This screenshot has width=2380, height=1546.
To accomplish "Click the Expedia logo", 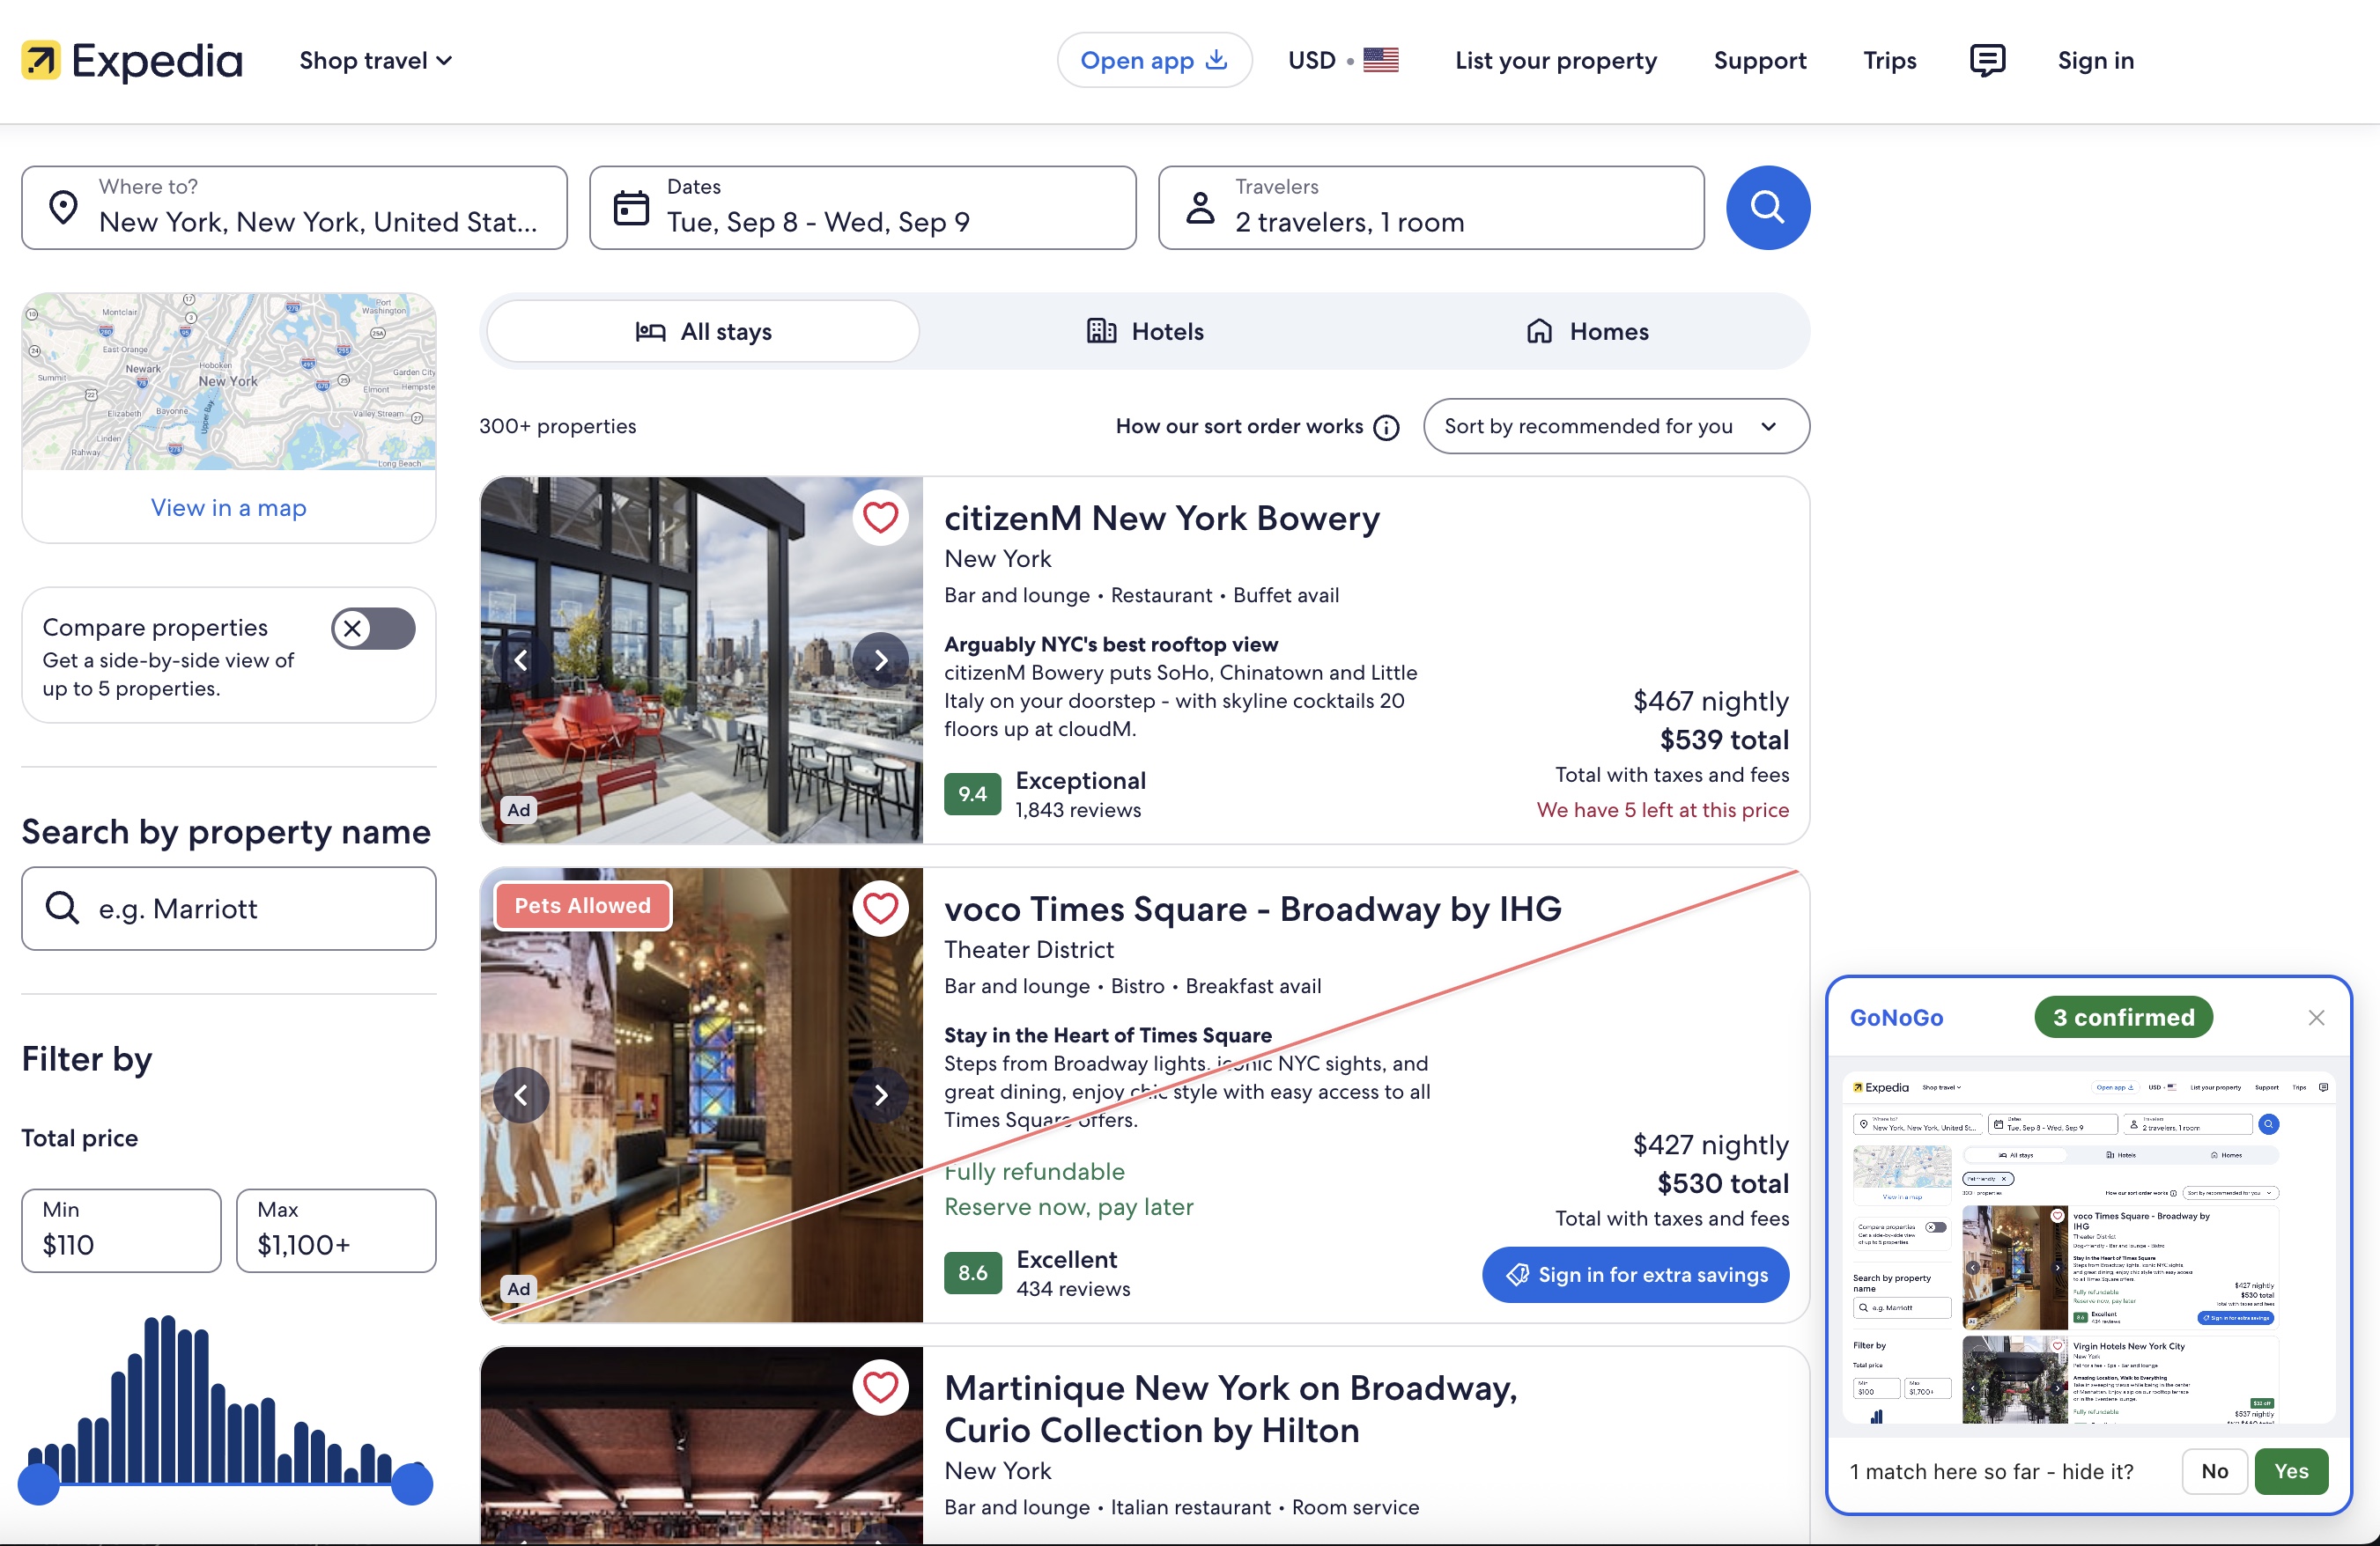I will pyautogui.click(x=132, y=60).
